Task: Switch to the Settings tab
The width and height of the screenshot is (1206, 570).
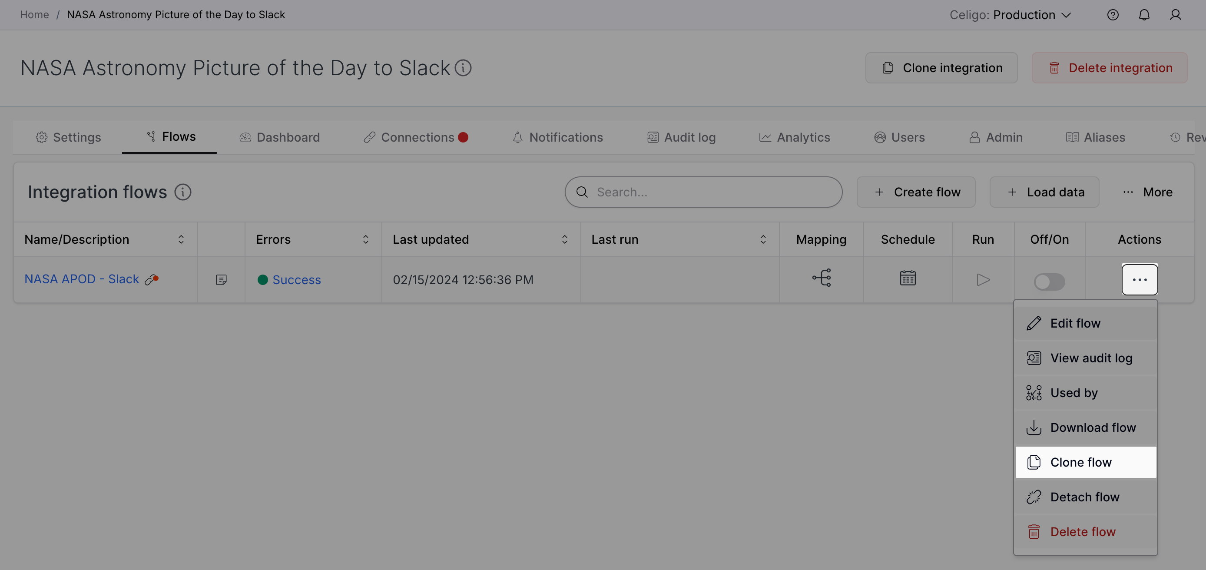Action: coord(68,137)
